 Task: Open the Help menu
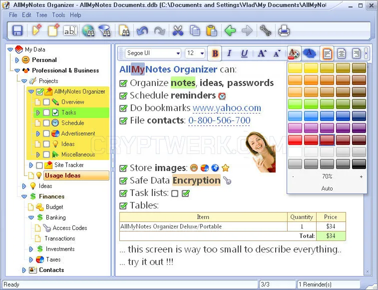75,15
